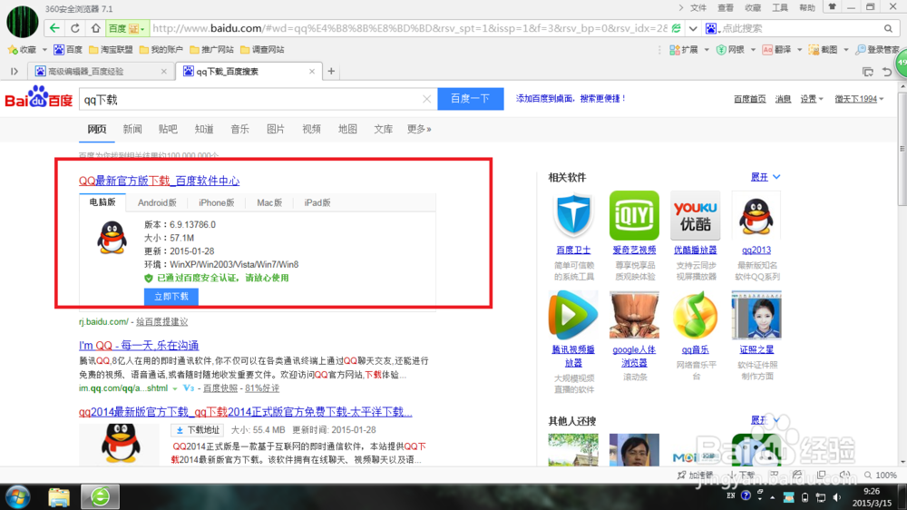Click the Baidu logo
Image resolution: width=907 pixels, height=510 pixels.
pyautogui.click(x=39, y=98)
